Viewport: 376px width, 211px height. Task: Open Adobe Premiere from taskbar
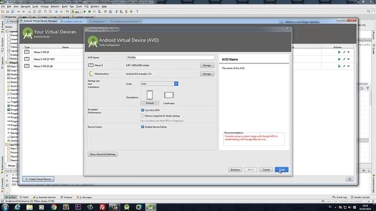(78, 207)
